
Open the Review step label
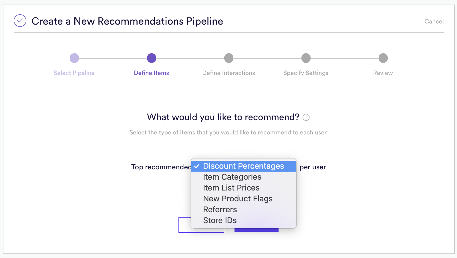(383, 73)
